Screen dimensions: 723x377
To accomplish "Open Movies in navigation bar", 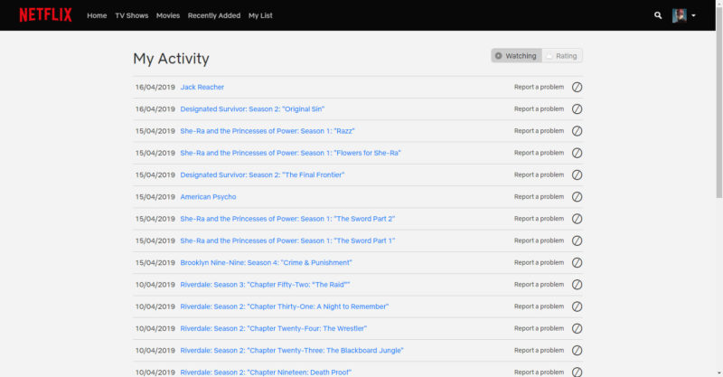I will 168,15.
